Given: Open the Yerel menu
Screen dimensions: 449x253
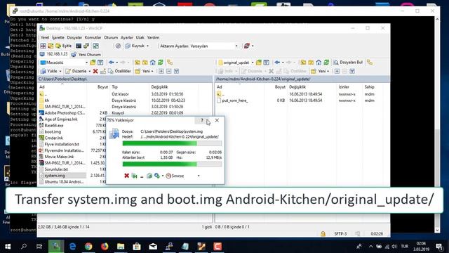Looking at the screenshot, I should [45, 37].
